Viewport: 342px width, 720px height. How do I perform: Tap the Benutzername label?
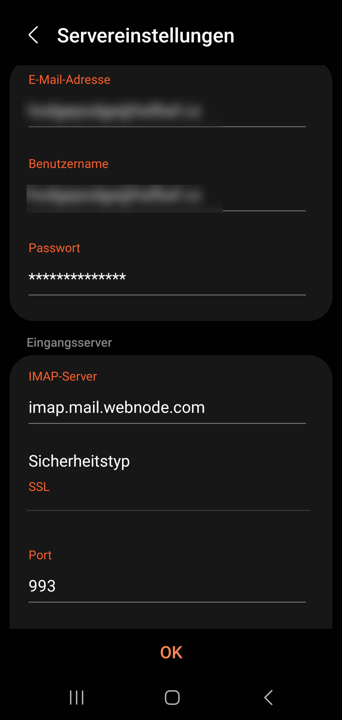pyautogui.click(x=68, y=164)
